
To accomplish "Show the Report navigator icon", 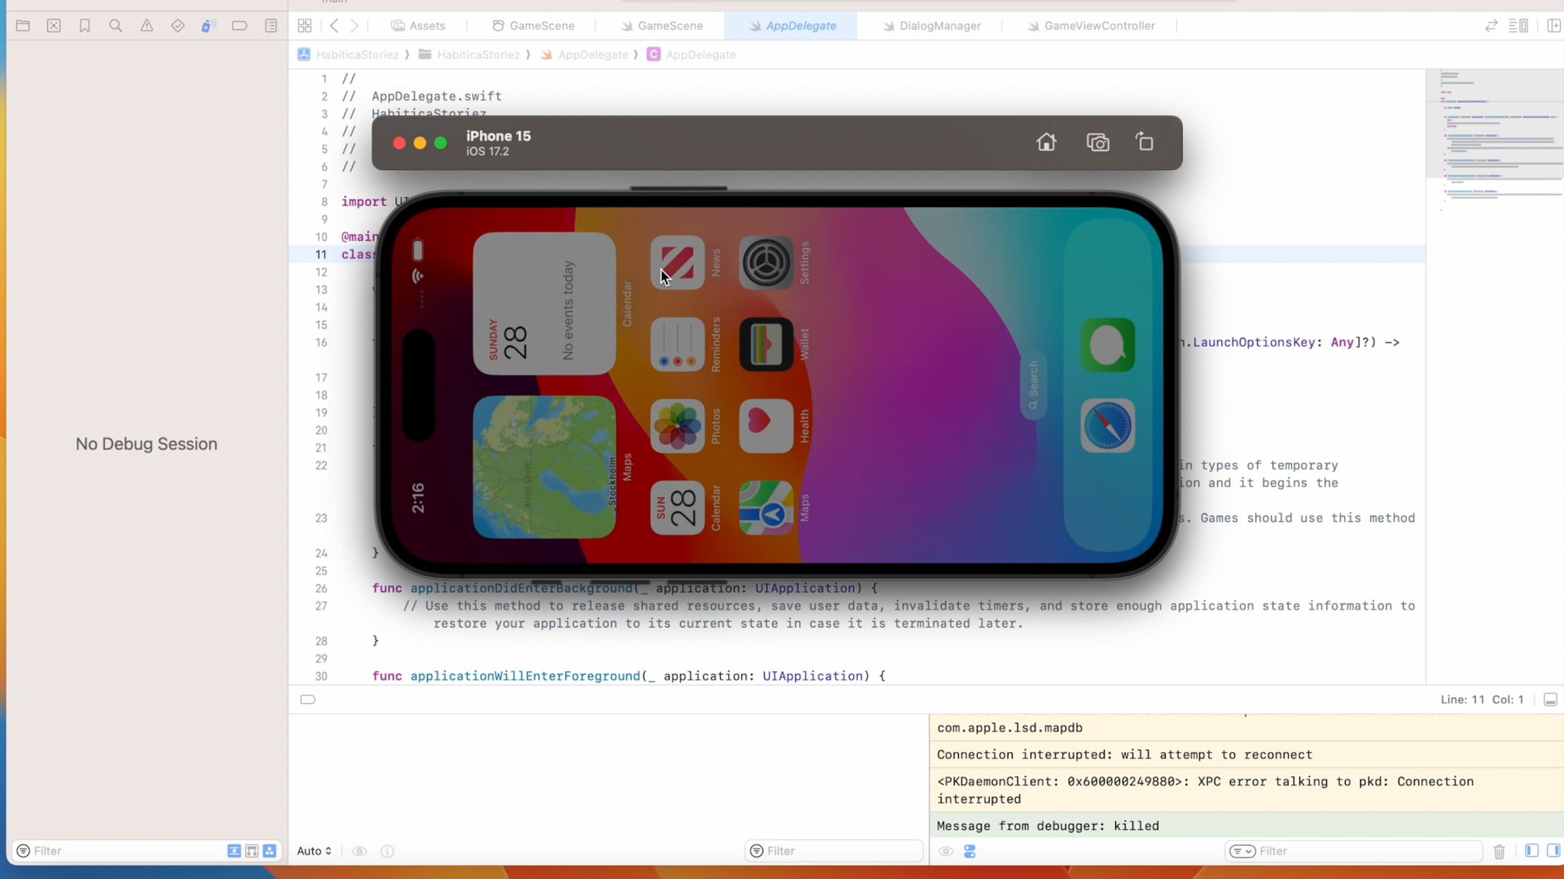I will [271, 26].
